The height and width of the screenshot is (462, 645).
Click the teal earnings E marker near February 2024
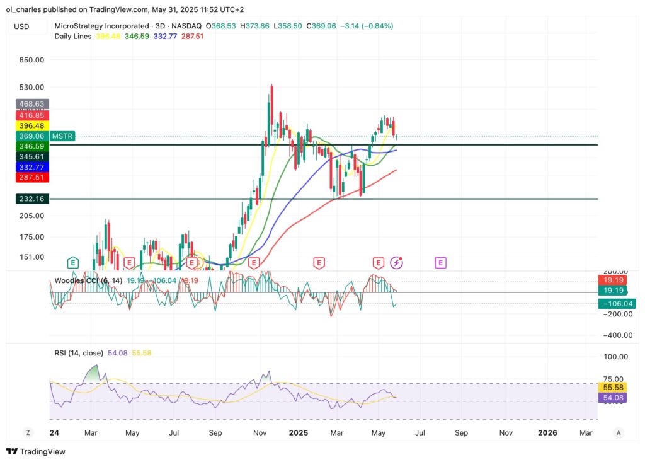pyautogui.click(x=73, y=263)
